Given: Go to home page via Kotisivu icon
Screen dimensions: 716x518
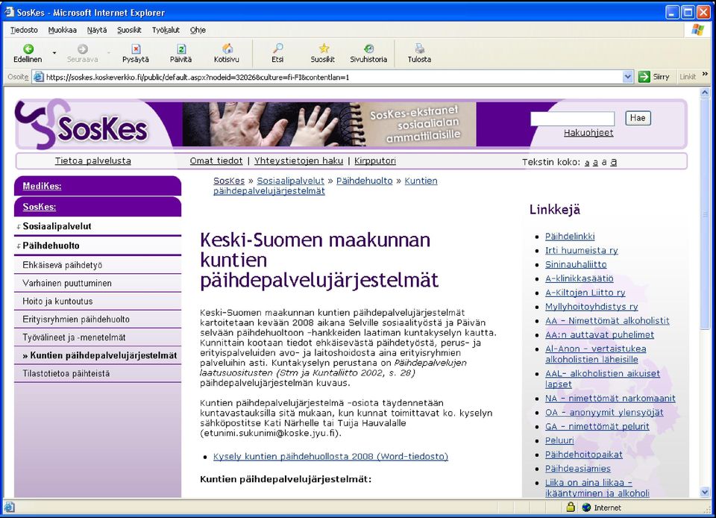Looking at the screenshot, I should [x=227, y=49].
